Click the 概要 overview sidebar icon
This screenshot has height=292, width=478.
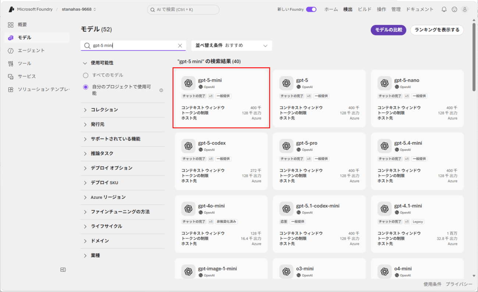(11, 25)
